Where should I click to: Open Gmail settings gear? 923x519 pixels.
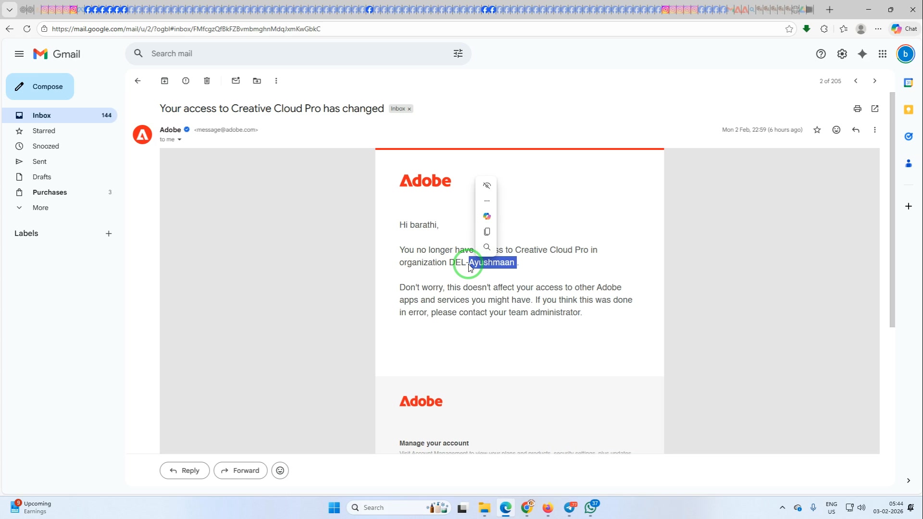[x=842, y=54]
